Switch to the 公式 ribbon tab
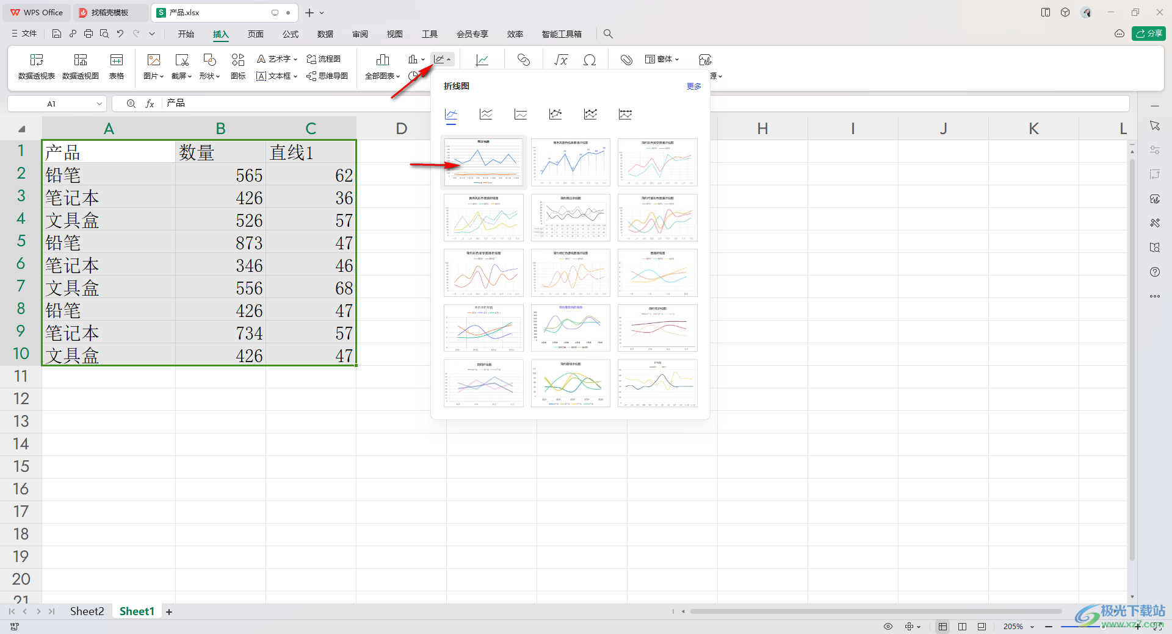The image size is (1172, 634). pyautogui.click(x=291, y=34)
